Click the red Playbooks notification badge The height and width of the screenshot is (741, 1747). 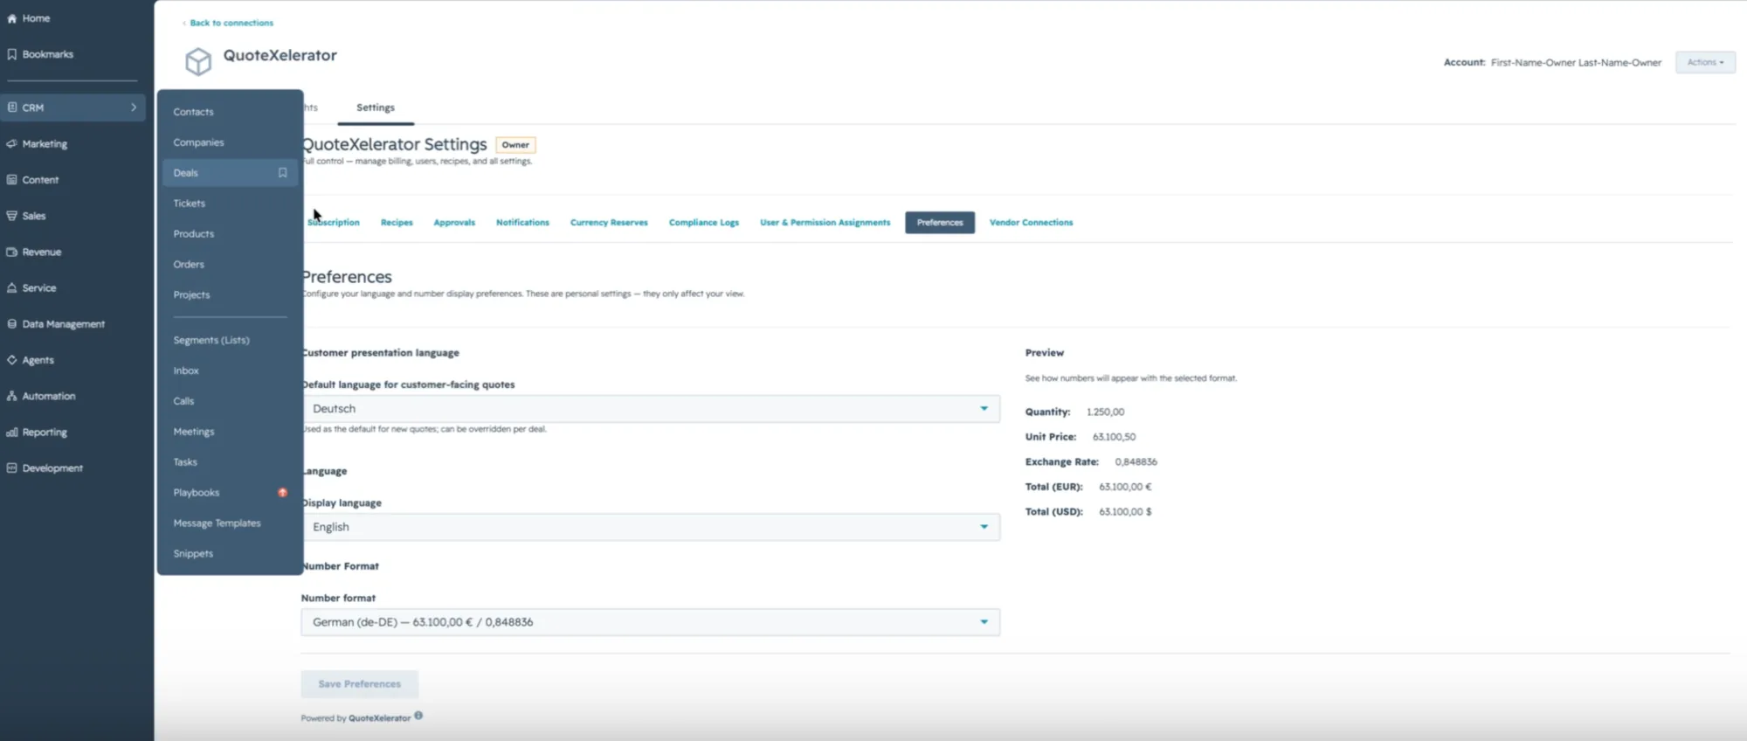282,493
